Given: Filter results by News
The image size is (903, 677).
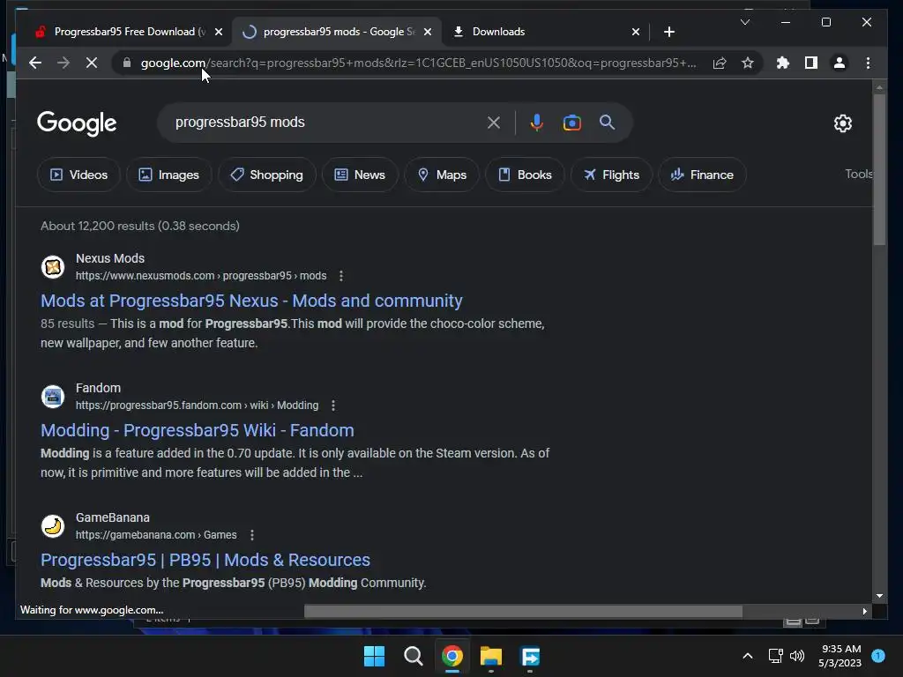Looking at the screenshot, I should 360,175.
